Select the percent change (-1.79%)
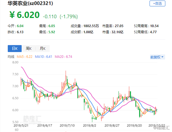The width and height of the screenshot is (172, 132). pyautogui.click(x=69, y=17)
